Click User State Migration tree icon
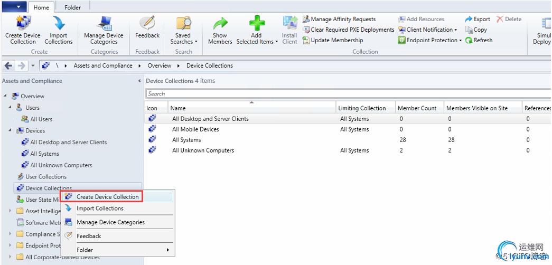Screen dimensions: 552x265 (21, 200)
